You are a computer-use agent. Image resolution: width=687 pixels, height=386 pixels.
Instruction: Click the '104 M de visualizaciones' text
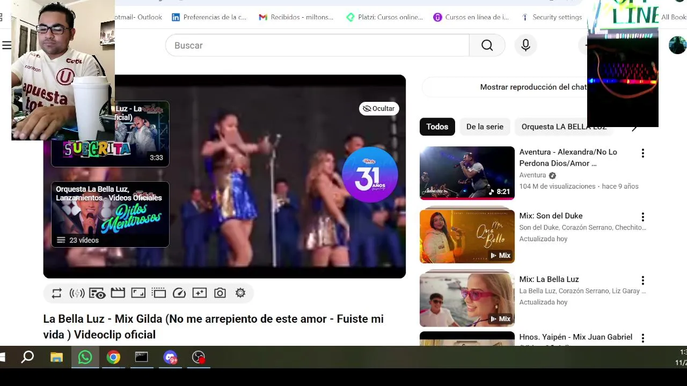pyautogui.click(x=557, y=187)
